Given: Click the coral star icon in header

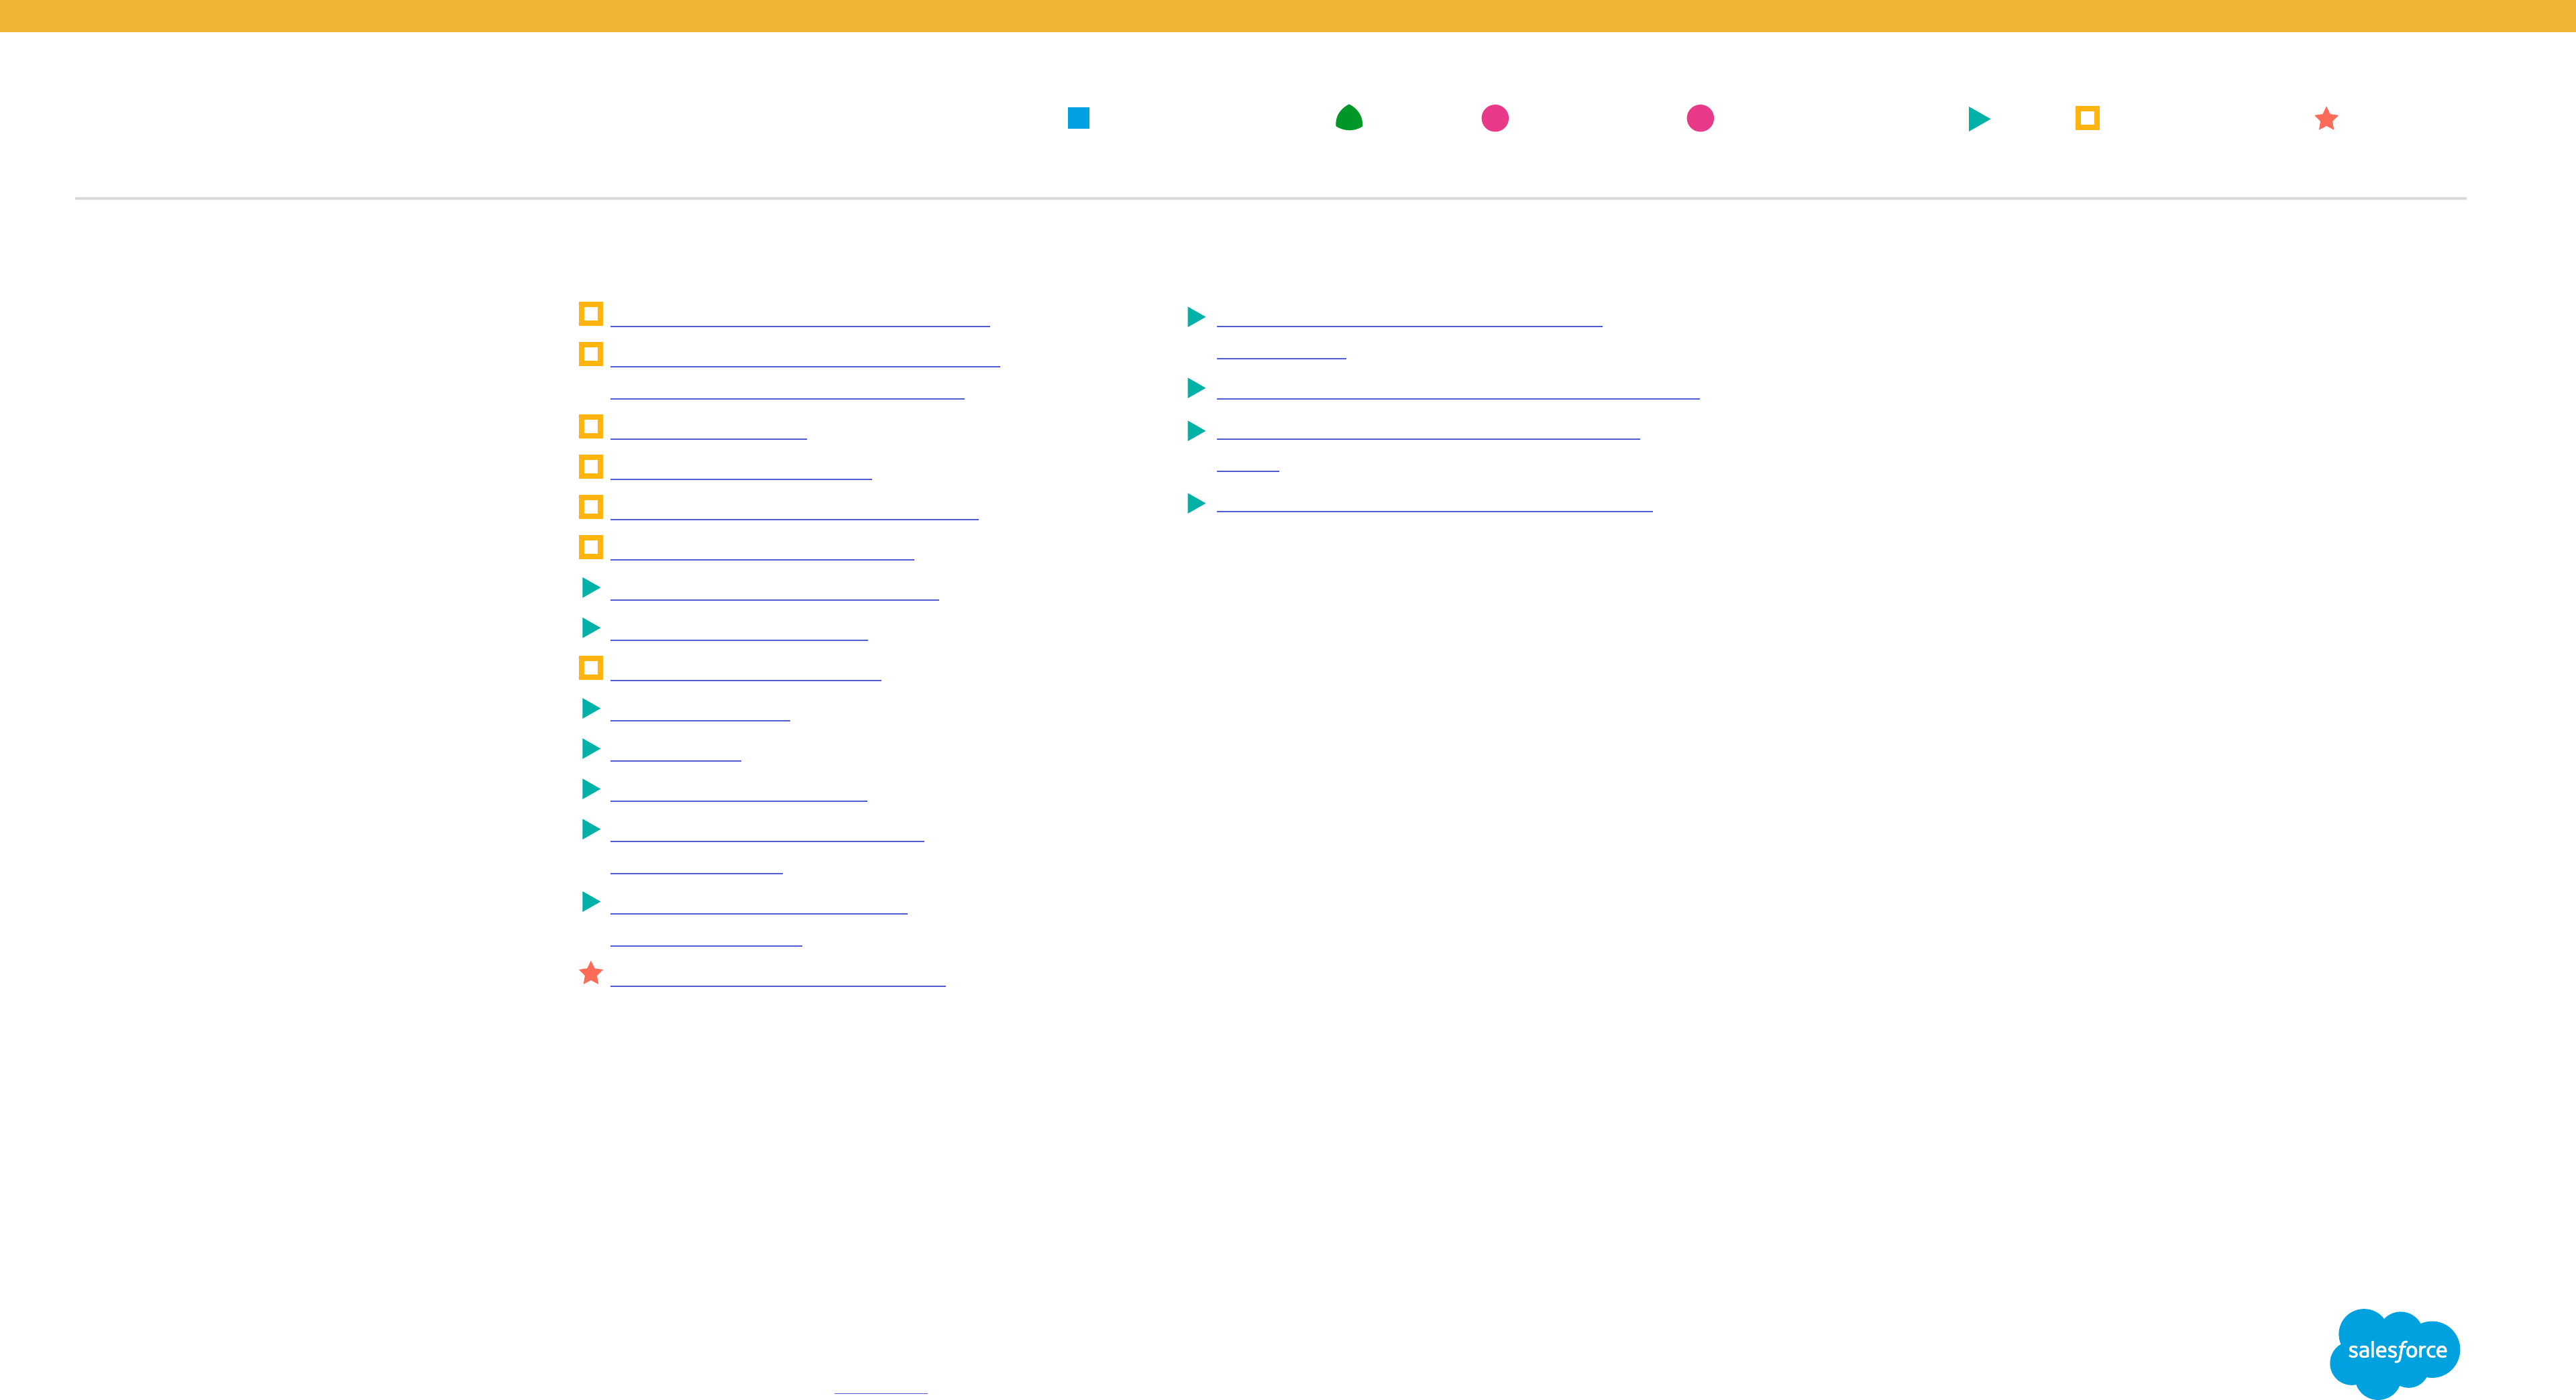Looking at the screenshot, I should 2326,119.
